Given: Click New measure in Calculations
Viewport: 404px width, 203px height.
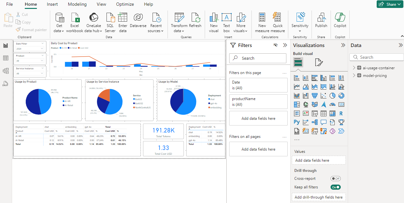Looking at the screenshot, I should click(x=262, y=22).
